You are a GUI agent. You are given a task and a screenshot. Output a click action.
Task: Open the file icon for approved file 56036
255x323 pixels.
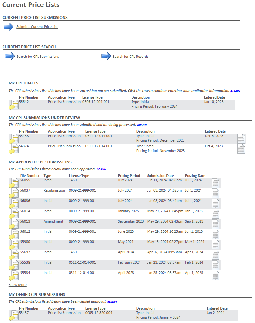click(13, 204)
